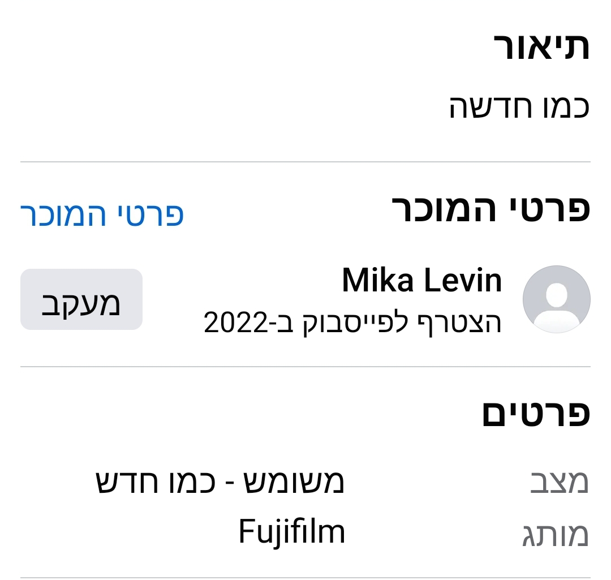Select the divider below the description
The image size is (611, 580).
pyautogui.click(x=305, y=160)
